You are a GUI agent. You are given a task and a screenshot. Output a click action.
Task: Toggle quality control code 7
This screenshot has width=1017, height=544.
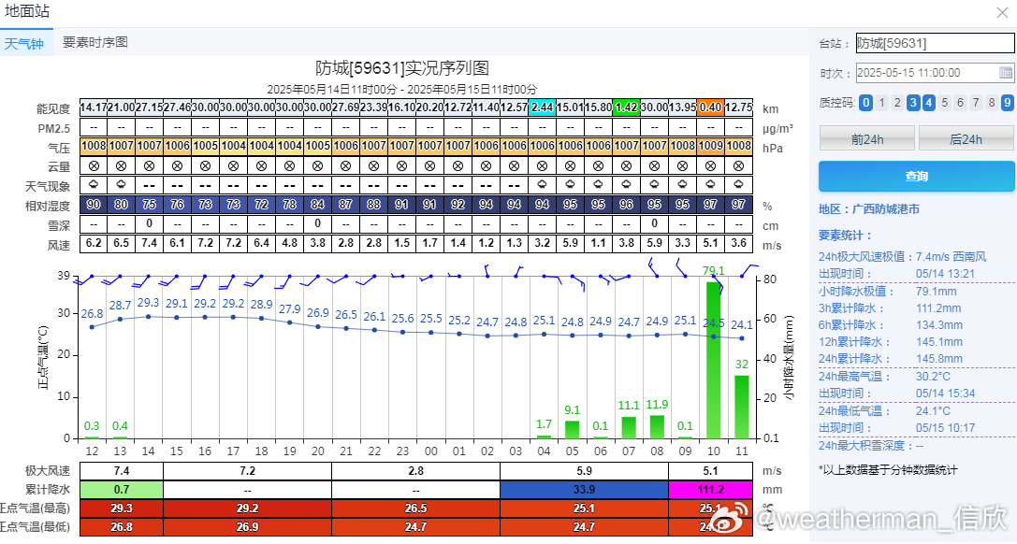(976, 102)
